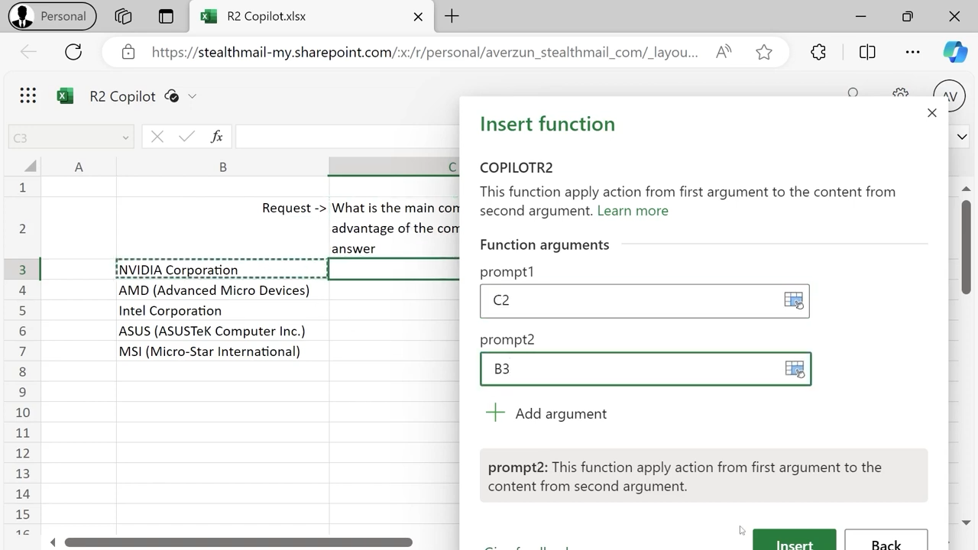Check the R2 Copilot saved status icon
978x550 pixels.
pyautogui.click(x=172, y=96)
